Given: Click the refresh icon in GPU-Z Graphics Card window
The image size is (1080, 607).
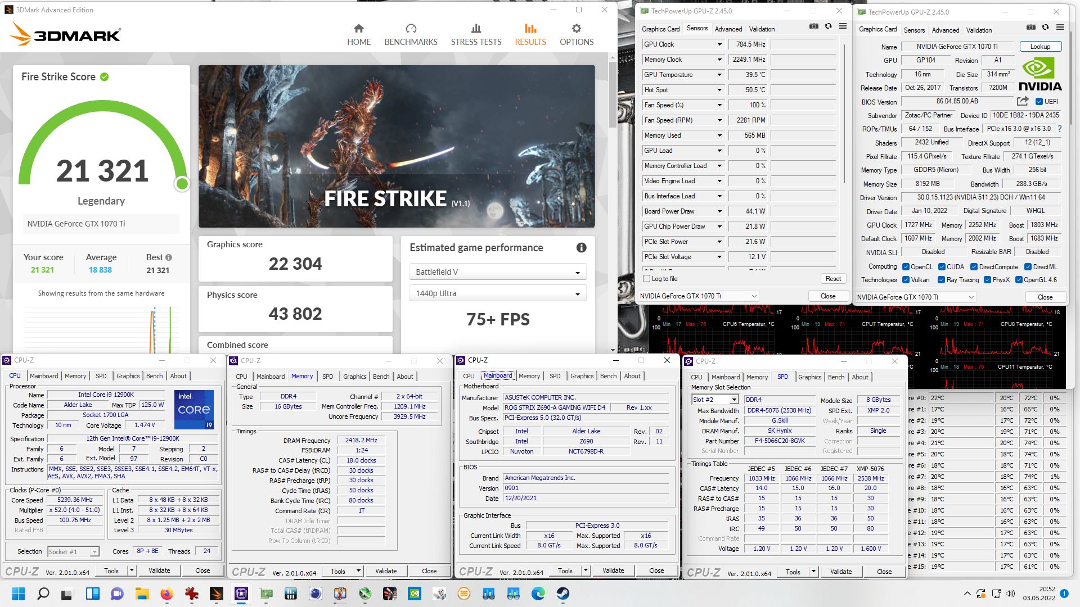Looking at the screenshot, I should click(1045, 27).
